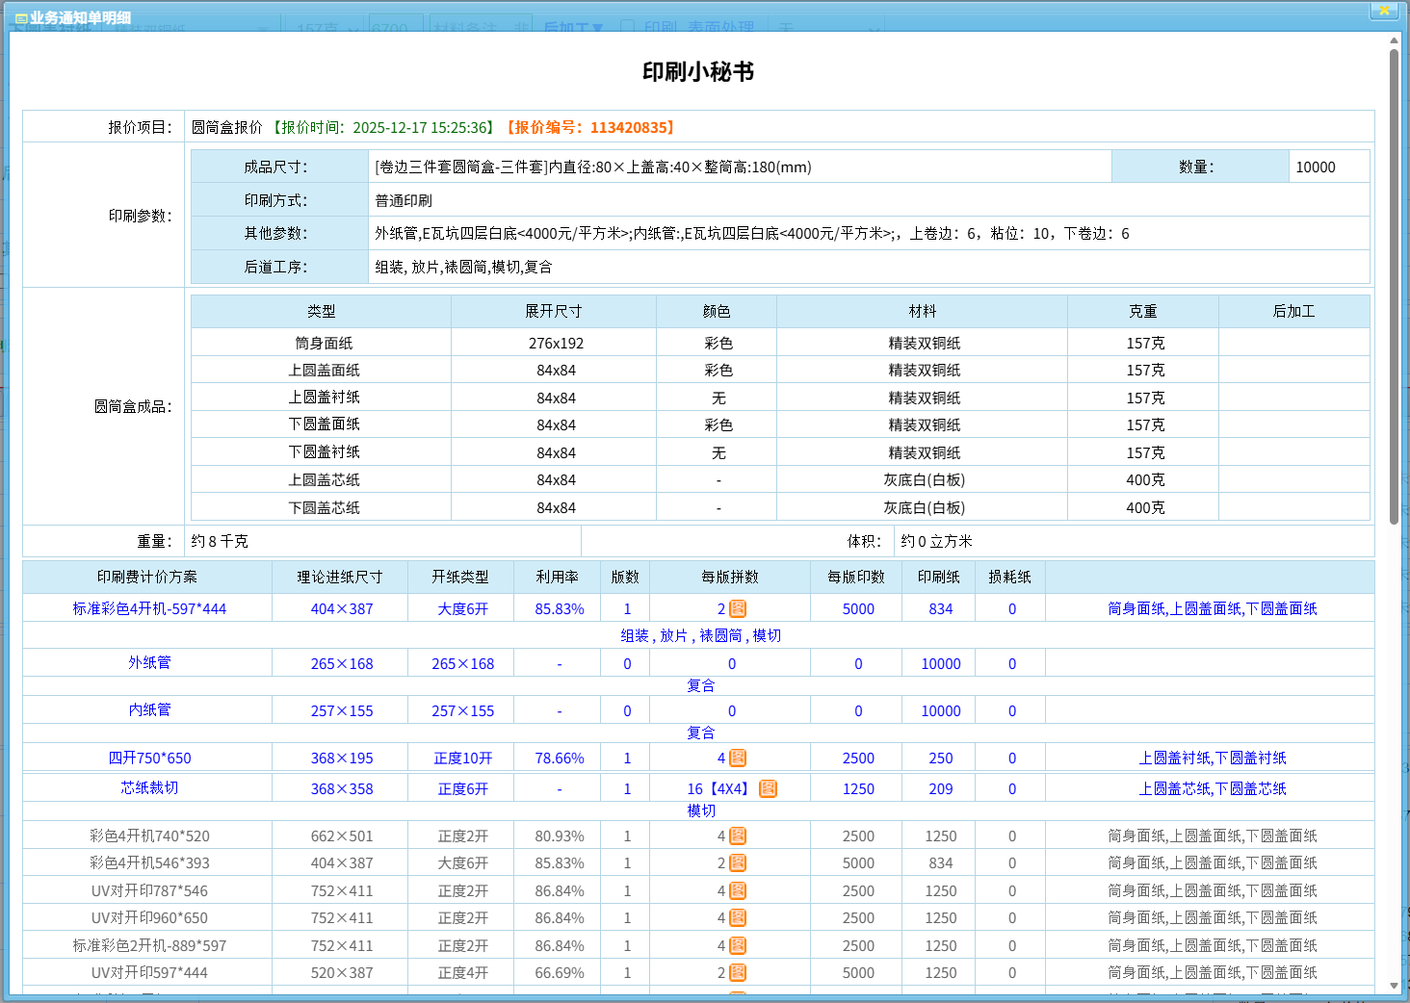Click the vertical scrollbar thumb
Screen dimensions: 1410x1003
[x=1394, y=286]
